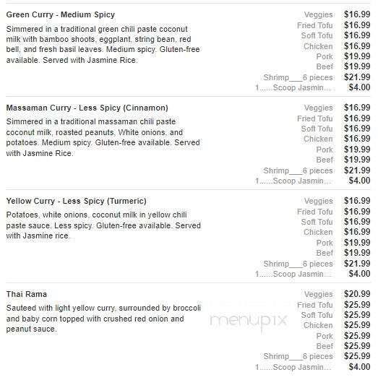Click the Green Curry description text
This screenshot has height=380, width=378.
[103, 44]
